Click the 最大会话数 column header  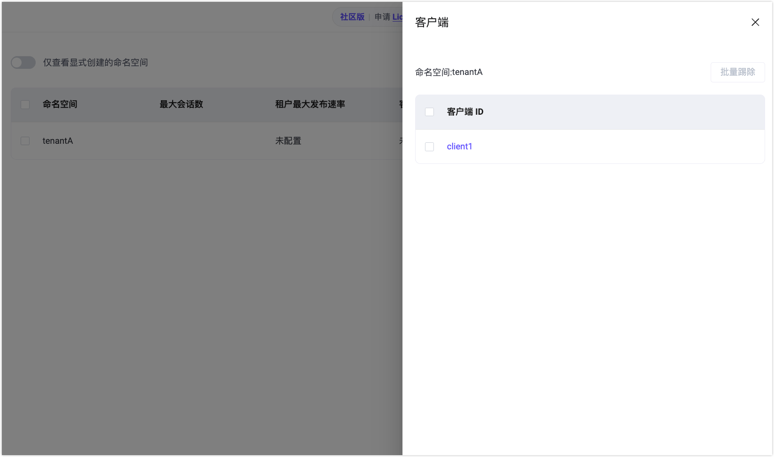[181, 104]
